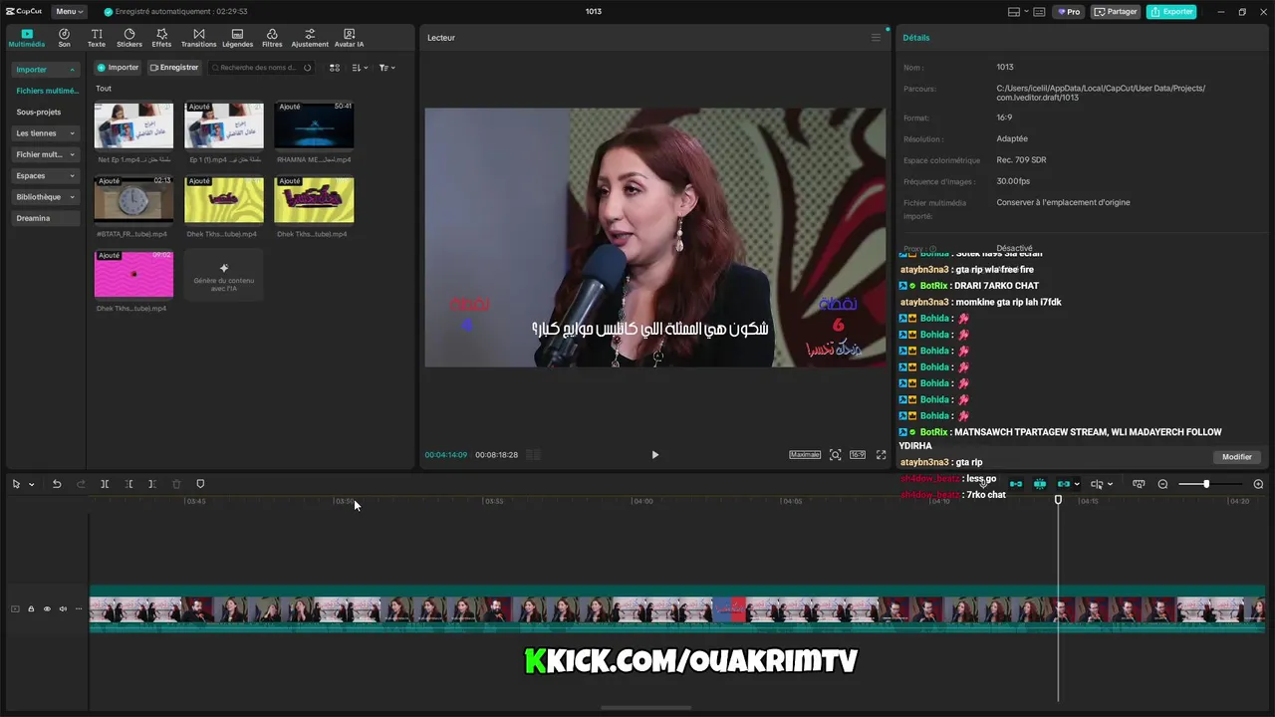Image resolution: width=1275 pixels, height=717 pixels.
Task: Open the Filtres tab
Action: click(x=272, y=38)
